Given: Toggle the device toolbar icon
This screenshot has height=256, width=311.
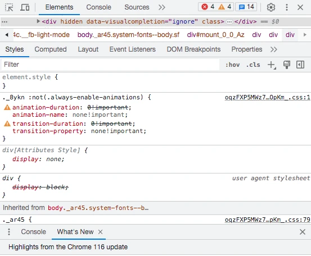Looking at the screenshot, I should [x=25, y=7].
